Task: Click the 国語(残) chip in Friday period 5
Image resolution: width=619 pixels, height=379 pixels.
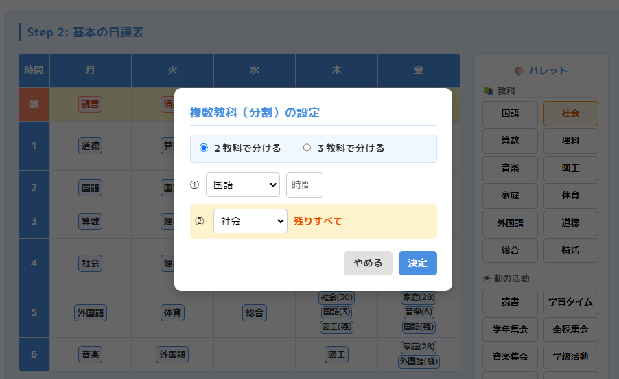Action: click(419, 327)
